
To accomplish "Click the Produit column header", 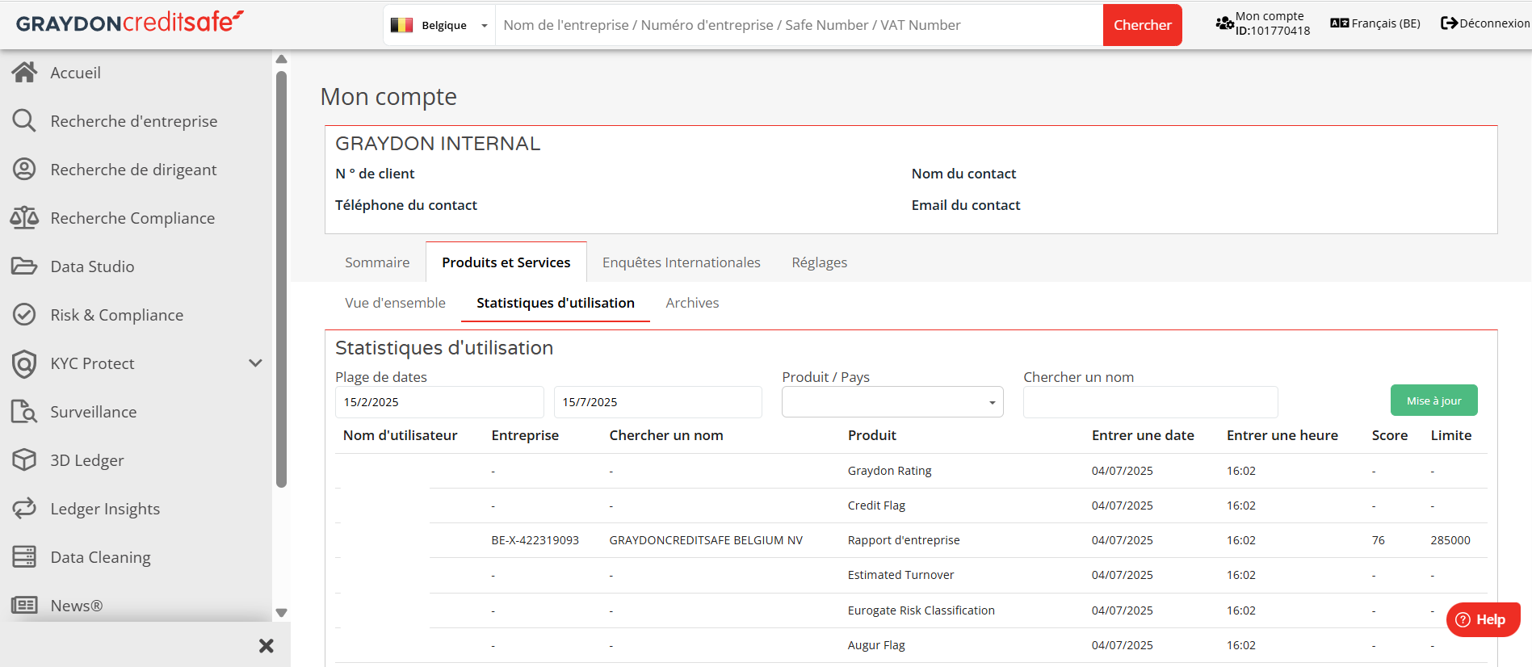I will point(871,435).
